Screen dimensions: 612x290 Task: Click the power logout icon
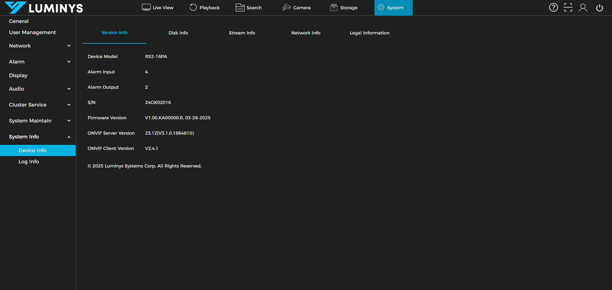click(599, 8)
